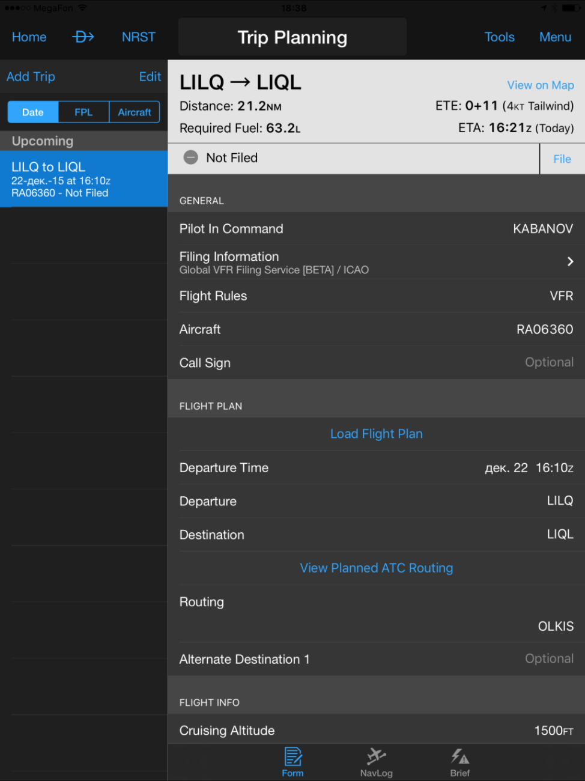585x781 pixels.
Task: Click View Planned ATC Routing
Action: (x=377, y=568)
